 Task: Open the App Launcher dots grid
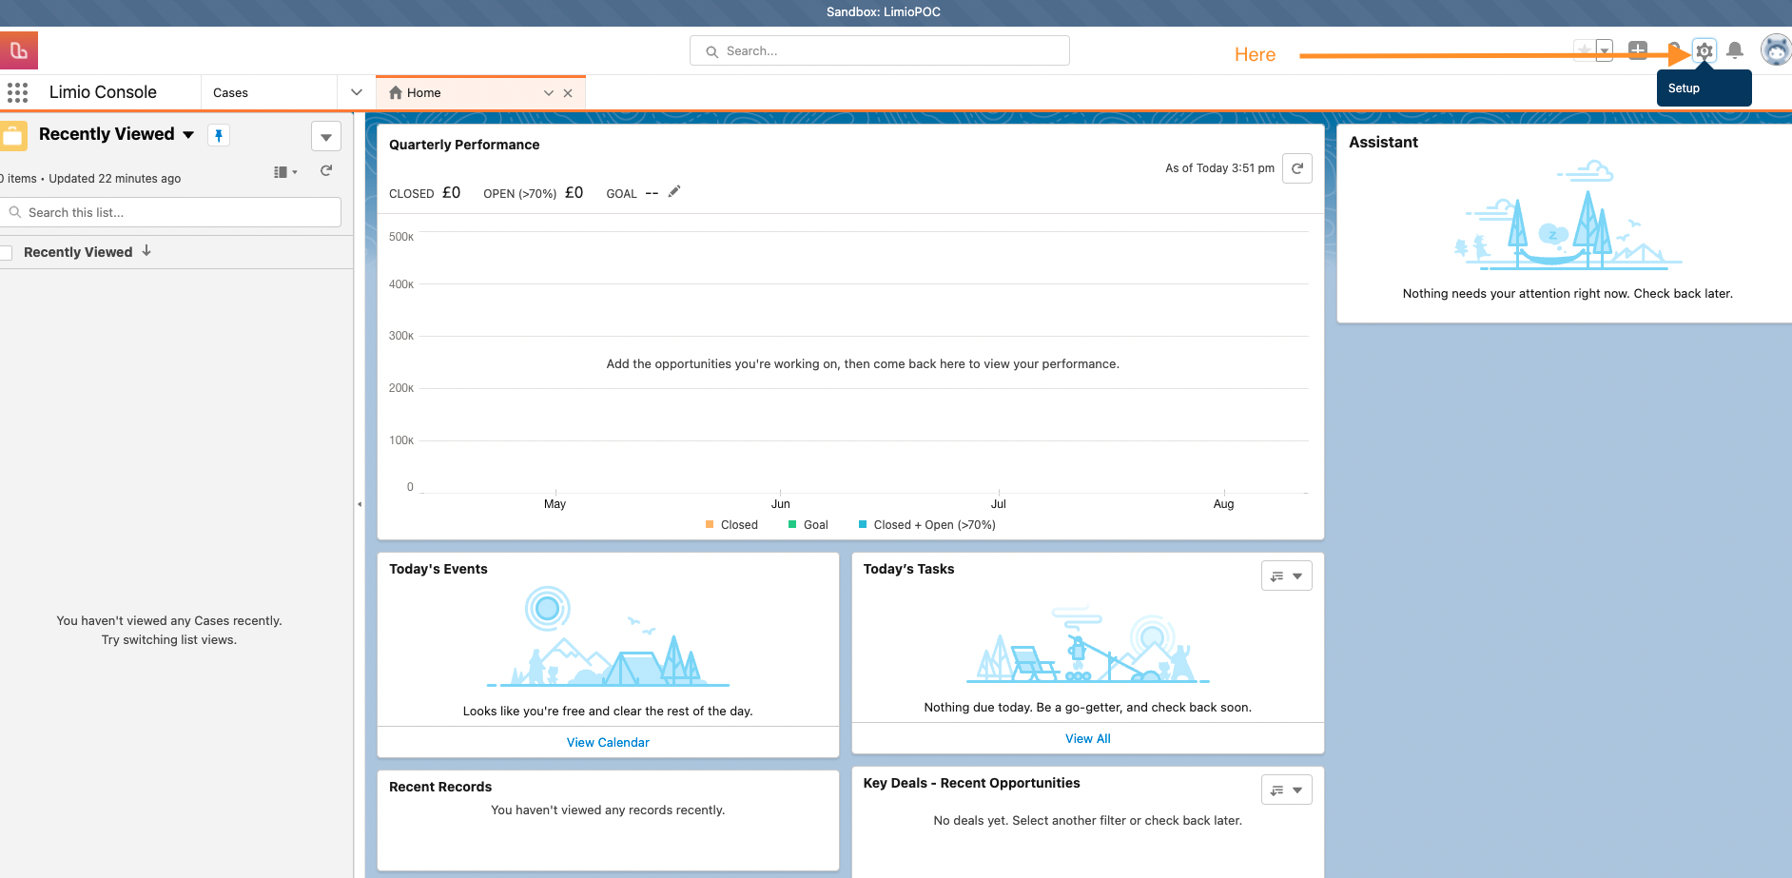click(x=17, y=92)
